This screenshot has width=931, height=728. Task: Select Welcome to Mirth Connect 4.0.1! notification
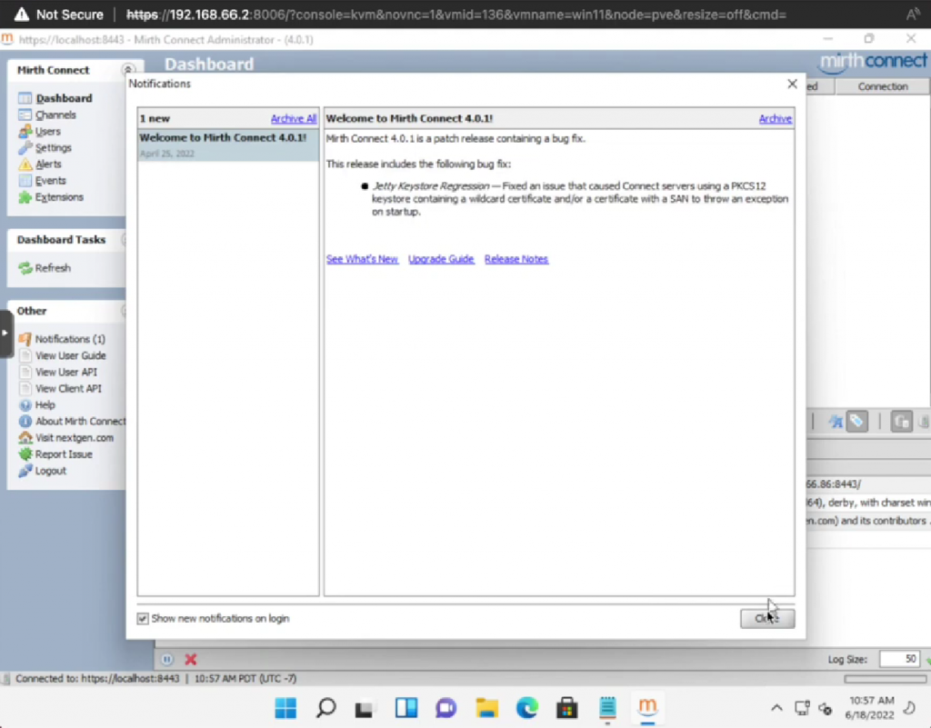tap(228, 145)
